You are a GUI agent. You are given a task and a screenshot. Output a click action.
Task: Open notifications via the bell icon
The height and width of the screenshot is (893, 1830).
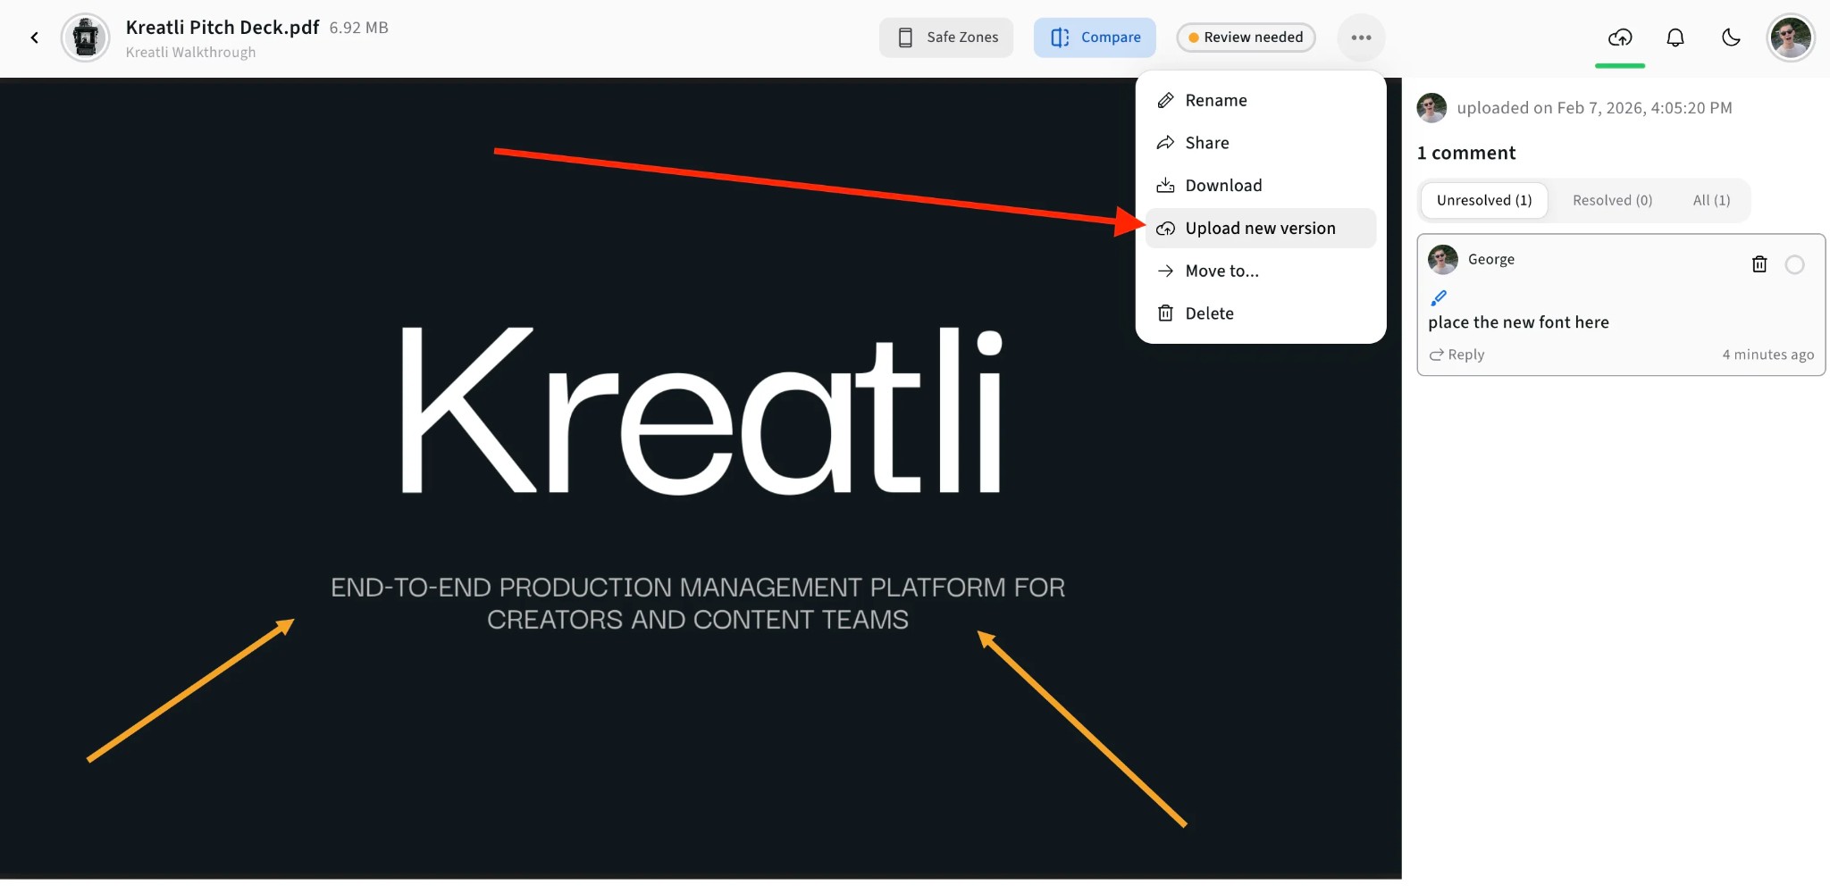point(1675,38)
